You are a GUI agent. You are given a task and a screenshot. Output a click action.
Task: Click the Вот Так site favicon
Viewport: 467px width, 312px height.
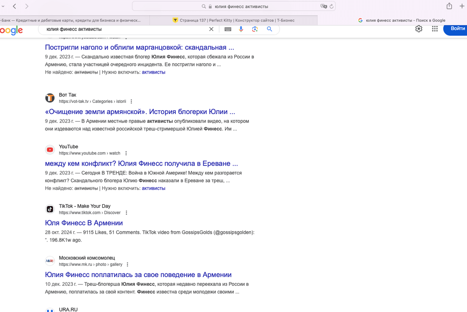50,98
